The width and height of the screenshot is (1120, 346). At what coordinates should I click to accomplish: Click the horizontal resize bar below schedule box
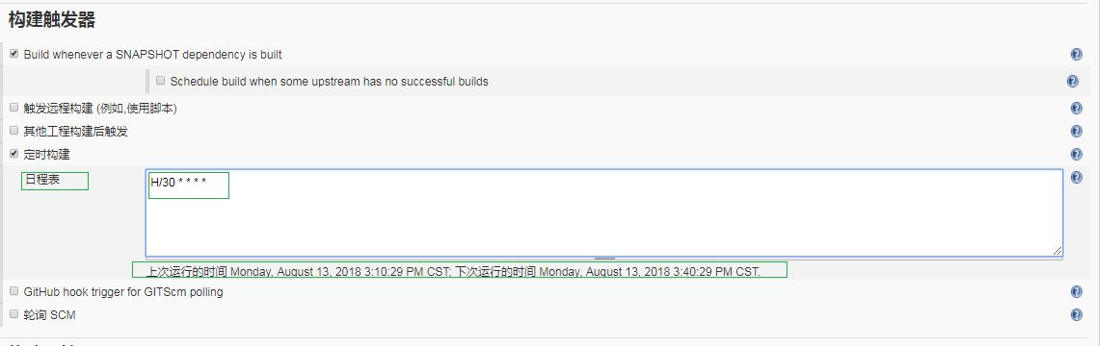(x=604, y=258)
